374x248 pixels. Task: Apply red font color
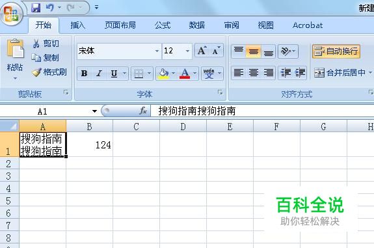(185, 74)
